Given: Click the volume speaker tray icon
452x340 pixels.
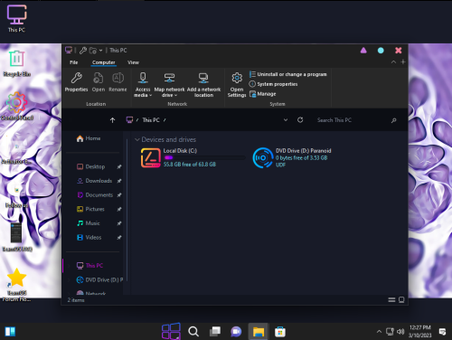Looking at the screenshot, I should tap(400, 332).
